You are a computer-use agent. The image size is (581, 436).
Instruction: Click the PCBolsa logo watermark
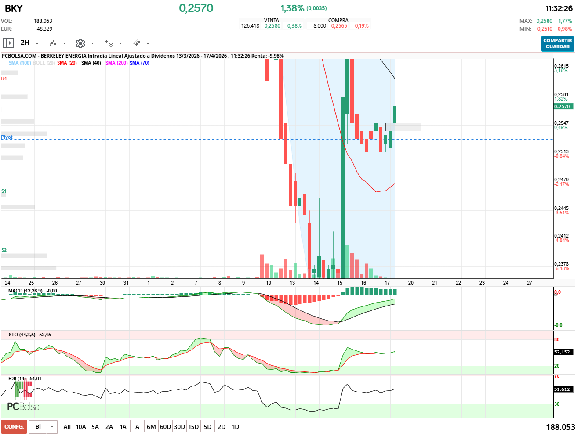click(23, 406)
